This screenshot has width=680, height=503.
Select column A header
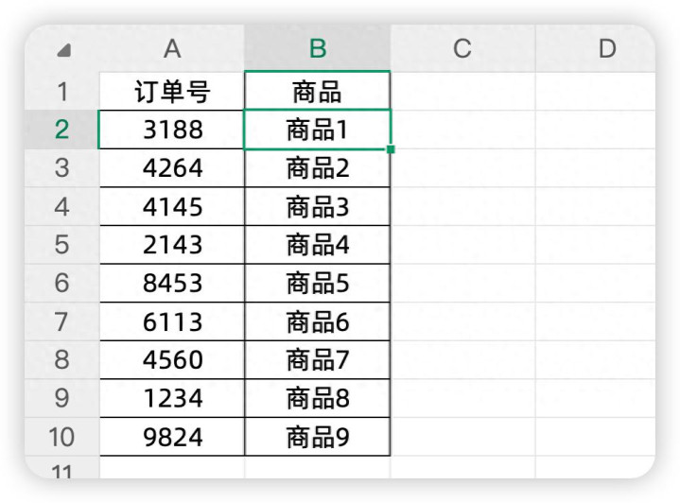tap(172, 49)
